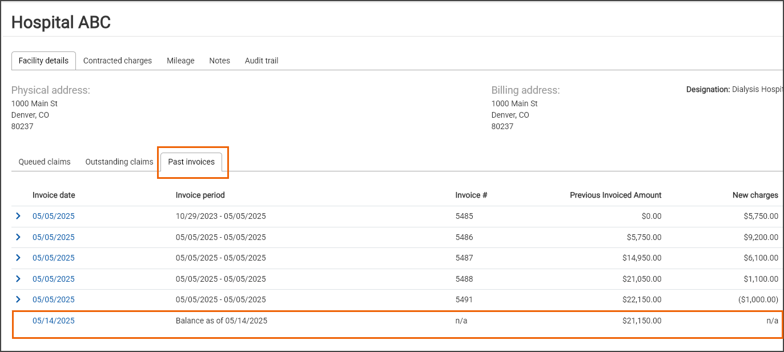This screenshot has width=784, height=352.
Task: Click the Invoice # column header
Action: (x=471, y=195)
